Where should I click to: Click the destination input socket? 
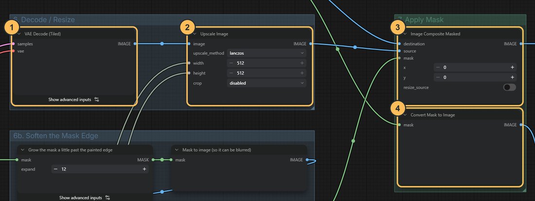399,44
